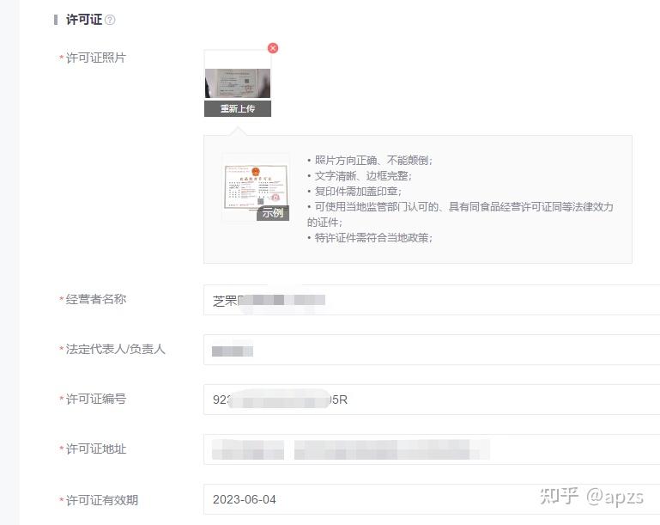The width and height of the screenshot is (660, 525).
Task: Click the help question mark beside 许可证
Action: pos(110,20)
